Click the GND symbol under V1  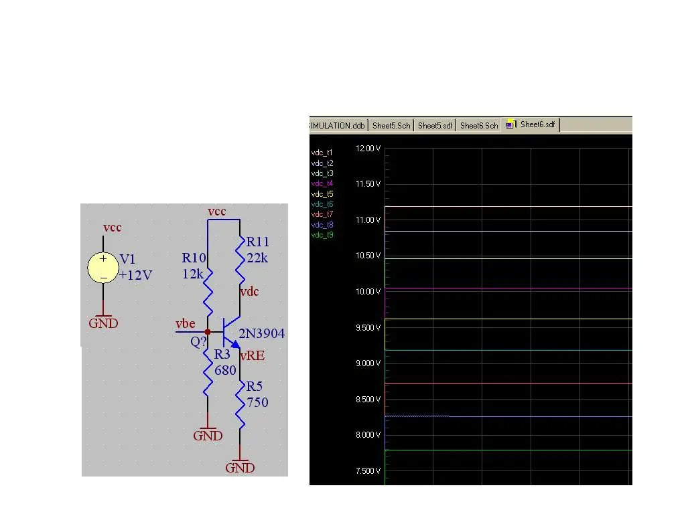pos(103,323)
